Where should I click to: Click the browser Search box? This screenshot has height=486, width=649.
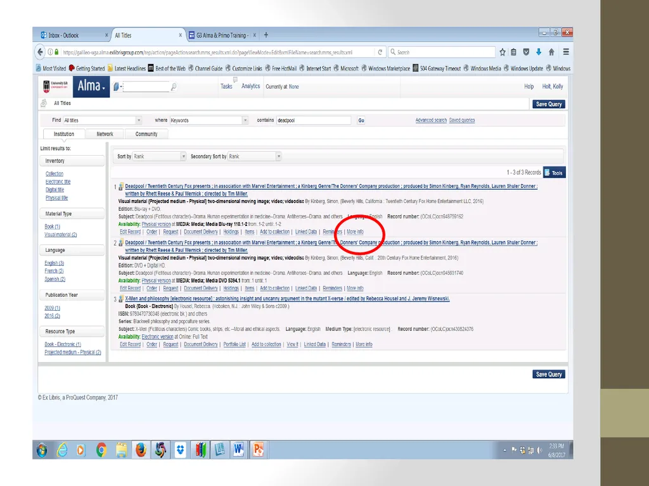[x=442, y=52]
